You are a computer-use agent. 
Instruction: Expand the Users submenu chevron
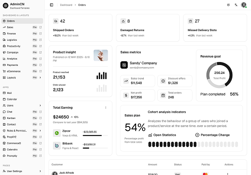[40, 105]
